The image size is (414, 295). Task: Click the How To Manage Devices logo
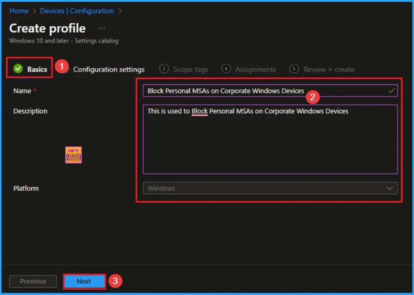(73, 155)
